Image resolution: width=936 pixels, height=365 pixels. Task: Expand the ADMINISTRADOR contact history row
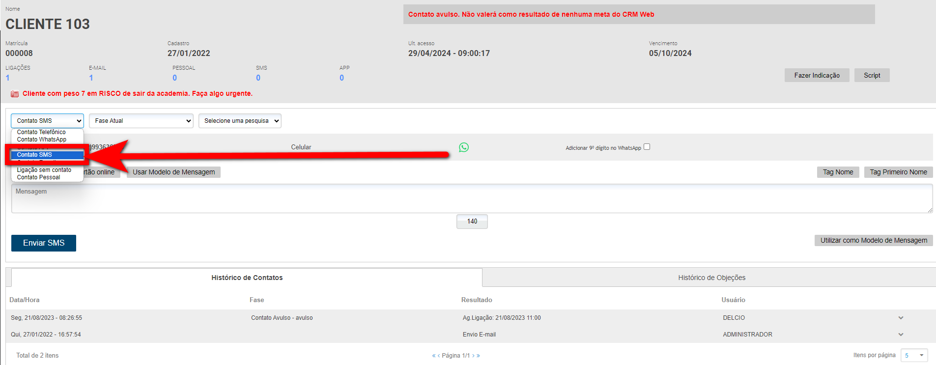pos(900,335)
